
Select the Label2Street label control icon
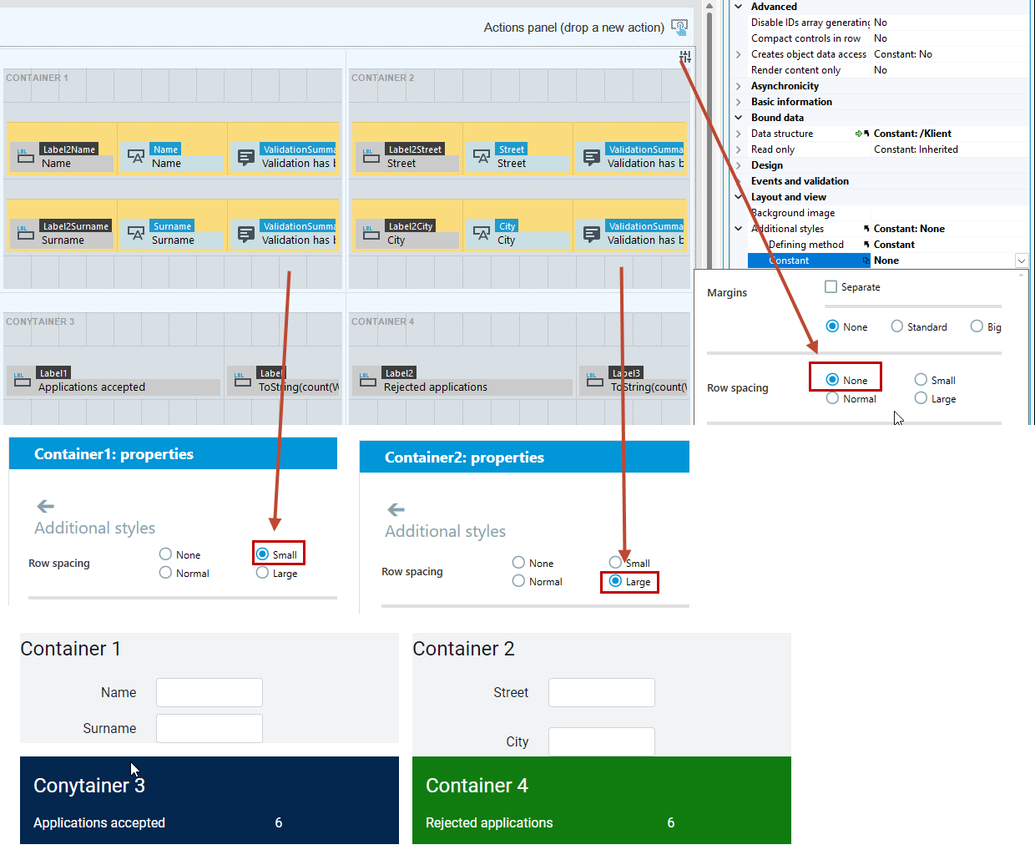pyautogui.click(x=371, y=156)
